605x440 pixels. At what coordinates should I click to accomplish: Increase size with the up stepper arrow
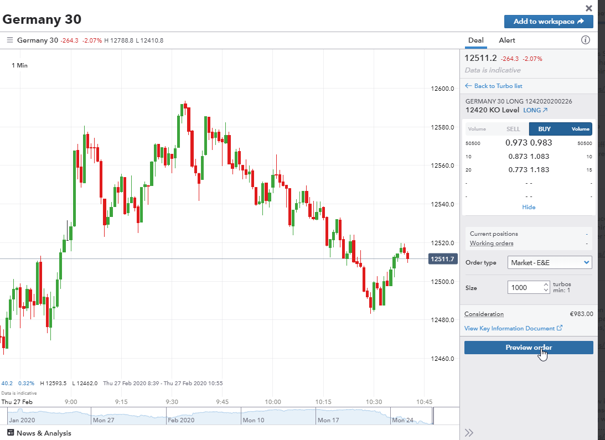tap(546, 284)
